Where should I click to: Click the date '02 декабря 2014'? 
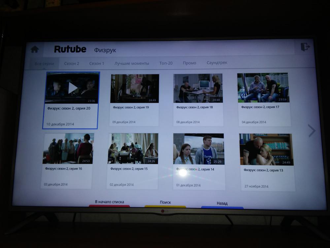121,185
